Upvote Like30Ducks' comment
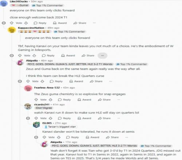182x160 pixels. [x=12, y=23]
